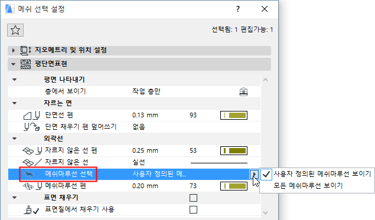The image size is (375, 220).
Task: Toggle the 표면질에서 채우기 사용 checkbox
Action: click(193, 210)
